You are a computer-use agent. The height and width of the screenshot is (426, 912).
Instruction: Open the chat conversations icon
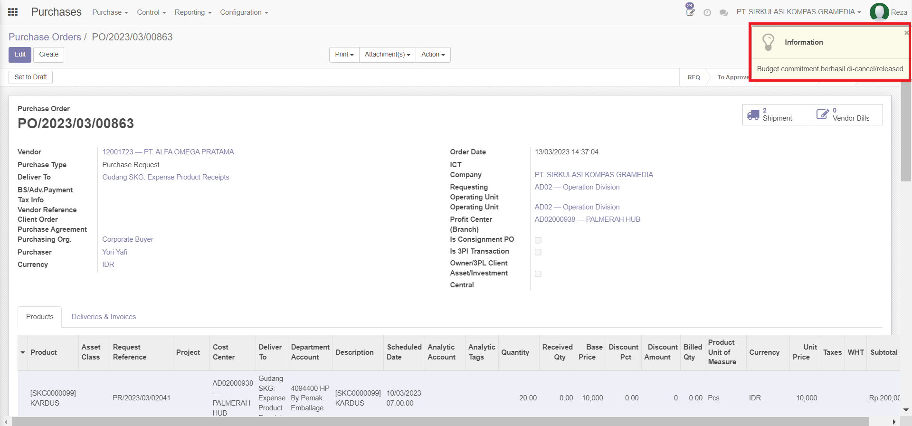724,13
